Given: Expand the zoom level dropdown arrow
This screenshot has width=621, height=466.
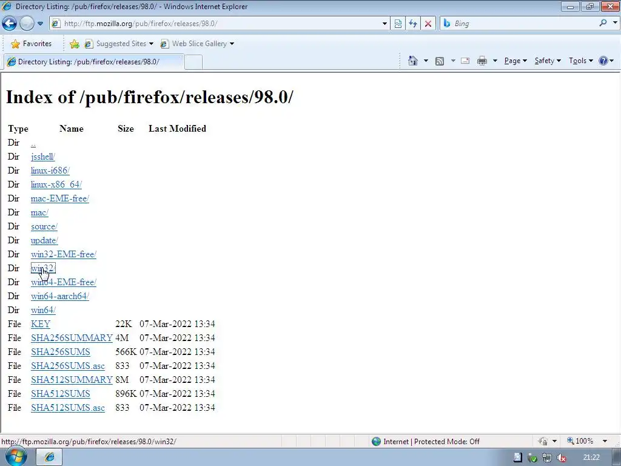Looking at the screenshot, I should coord(605,441).
